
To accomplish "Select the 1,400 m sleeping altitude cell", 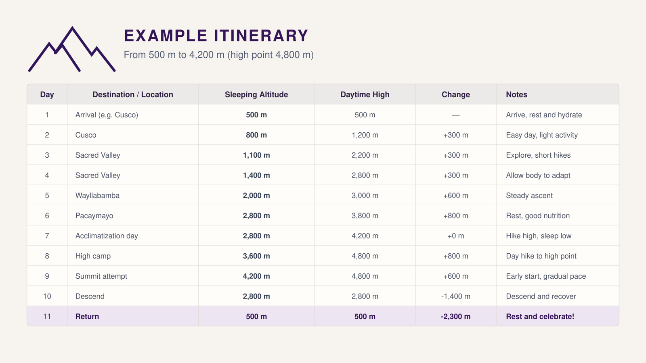I will [256, 175].
